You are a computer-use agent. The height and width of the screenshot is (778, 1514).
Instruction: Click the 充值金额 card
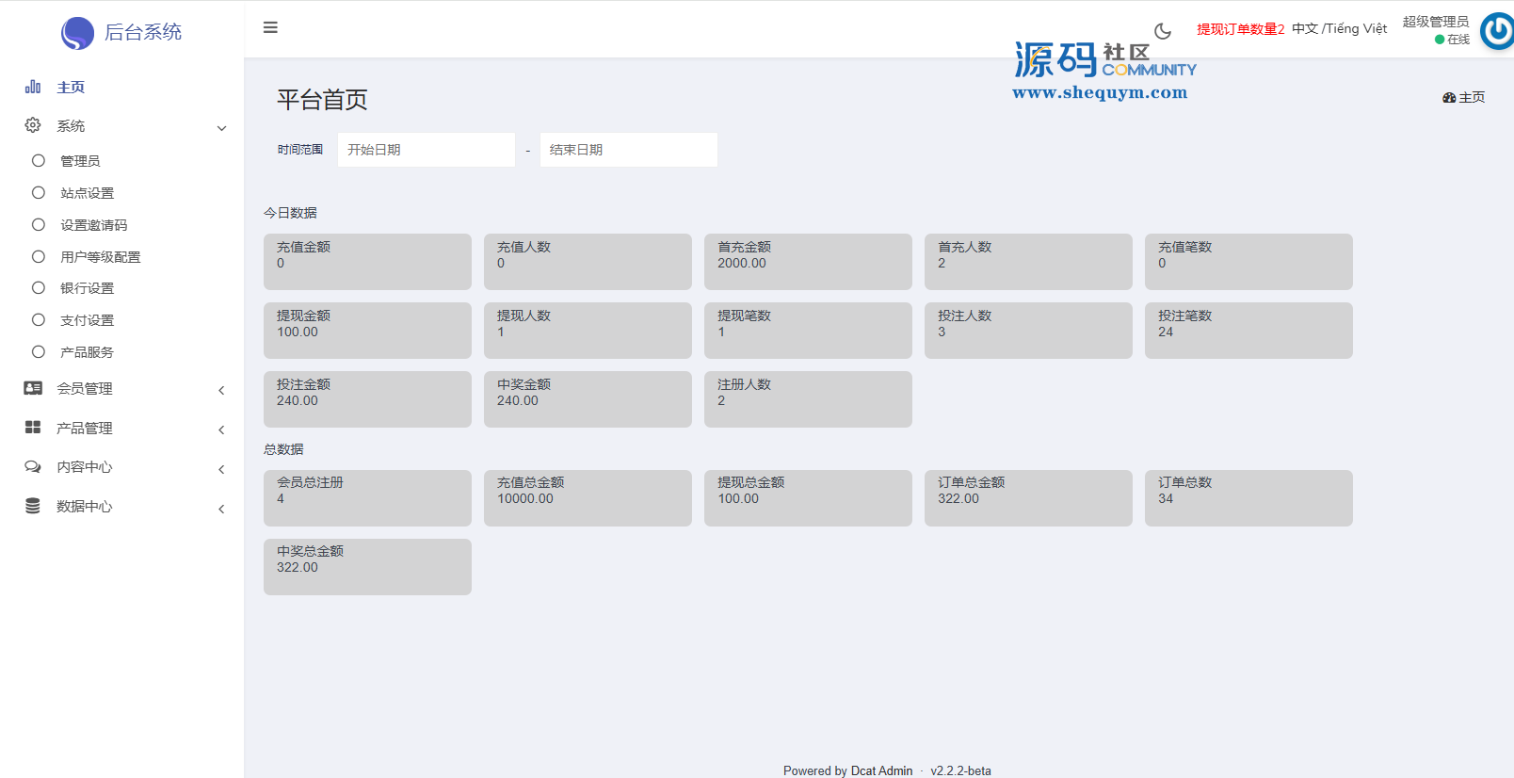pyautogui.click(x=367, y=262)
